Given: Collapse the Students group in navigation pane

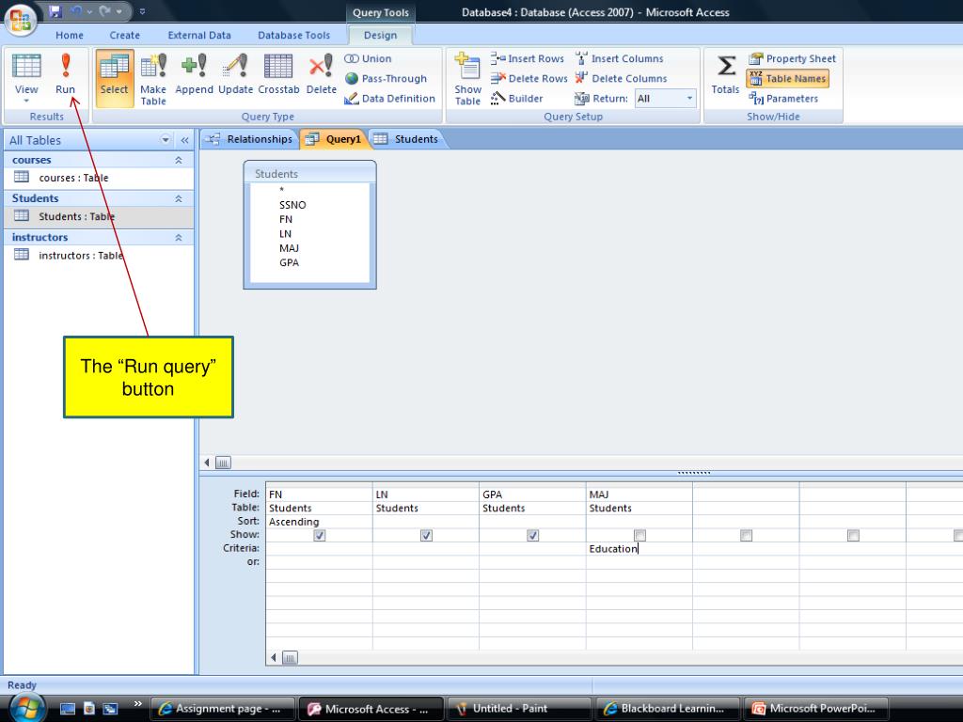Looking at the screenshot, I should 178,199.
